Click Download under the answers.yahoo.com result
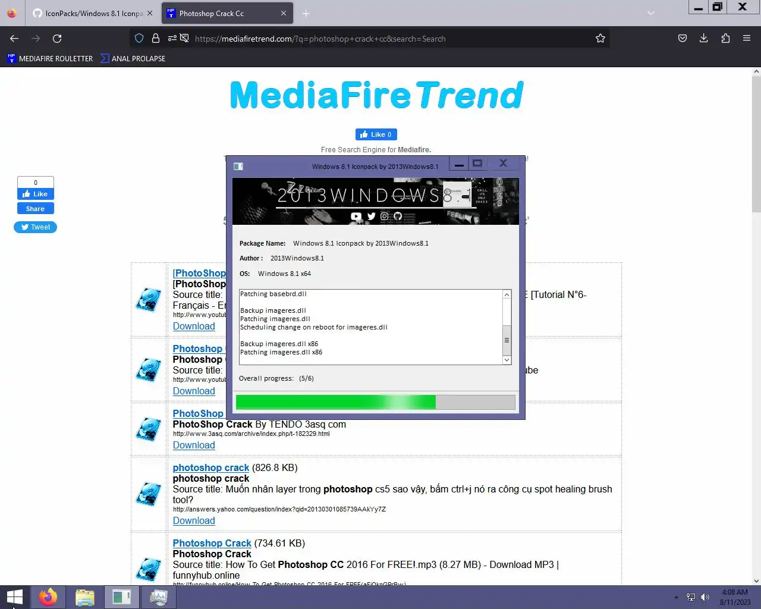Image resolution: width=761 pixels, height=609 pixels. coord(194,520)
